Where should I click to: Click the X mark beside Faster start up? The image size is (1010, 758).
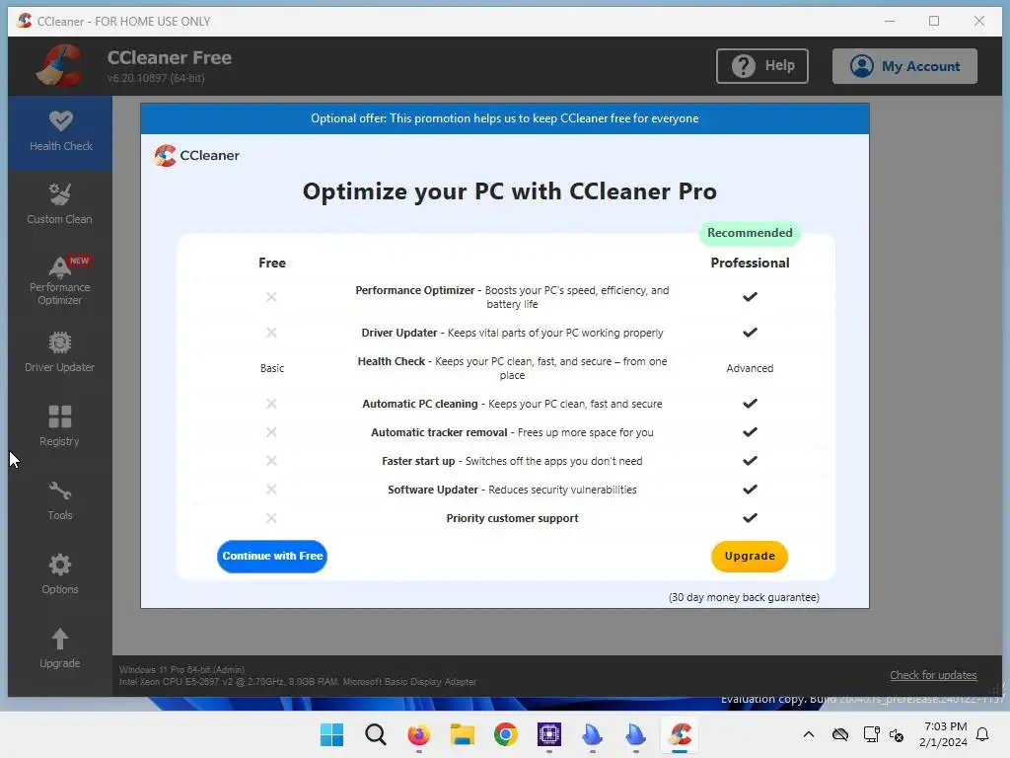[x=271, y=461]
